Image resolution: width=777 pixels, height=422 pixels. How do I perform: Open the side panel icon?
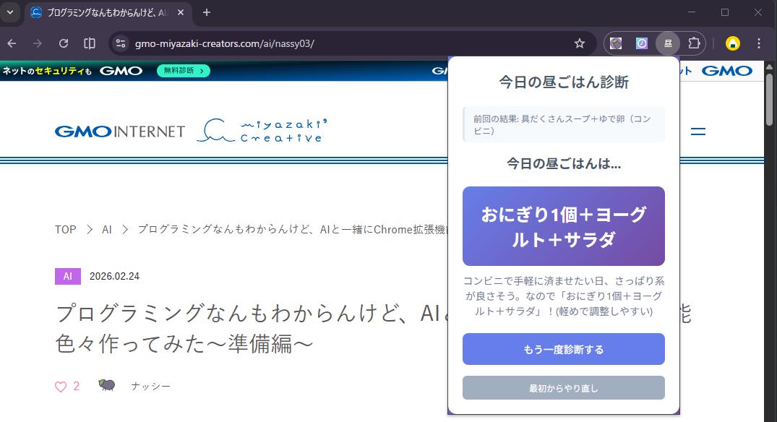coord(90,43)
